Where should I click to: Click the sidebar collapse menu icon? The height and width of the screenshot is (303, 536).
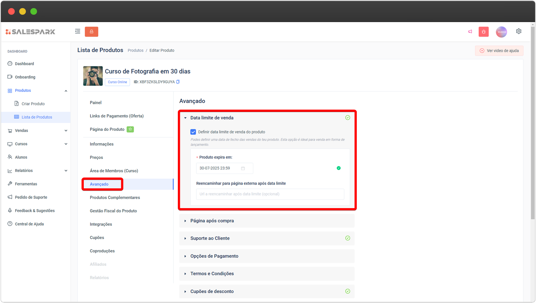(77, 32)
